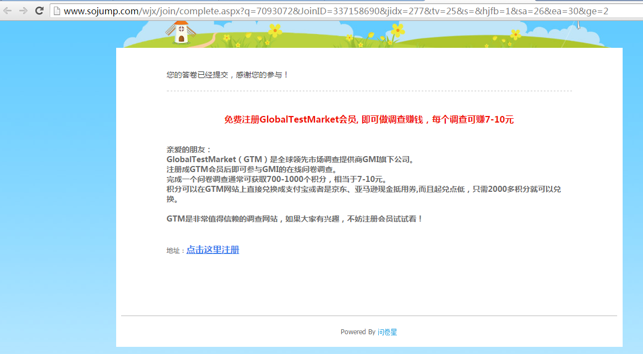Viewport: 643px width, 354px height.
Task: Click the browser back arrow
Action: coord(7,10)
